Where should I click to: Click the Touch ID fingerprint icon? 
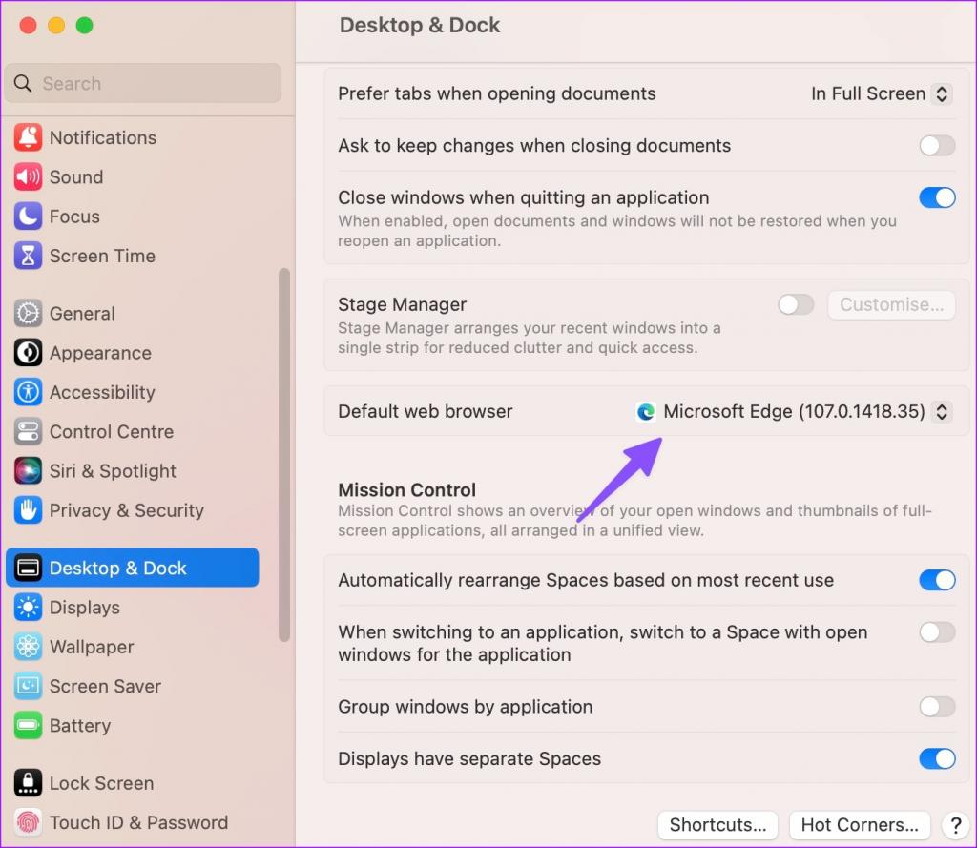click(28, 822)
